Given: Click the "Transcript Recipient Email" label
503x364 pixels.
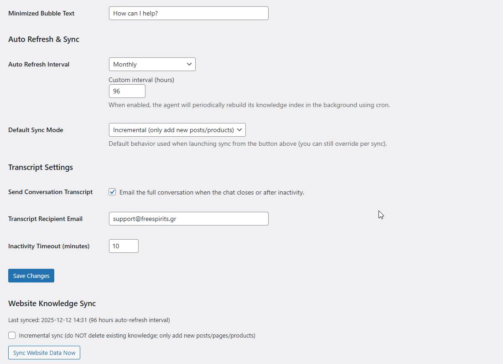Looking at the screenshot, I should pyautogui.click(x=45, y=219).
